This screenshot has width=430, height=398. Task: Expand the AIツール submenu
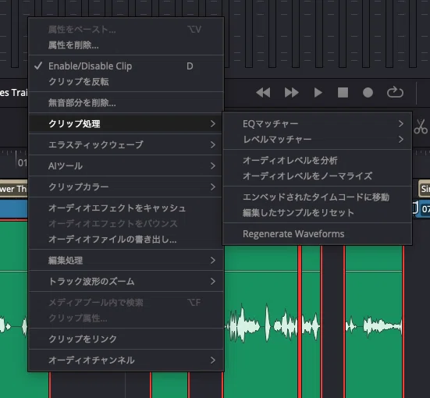tap(126, 166)
